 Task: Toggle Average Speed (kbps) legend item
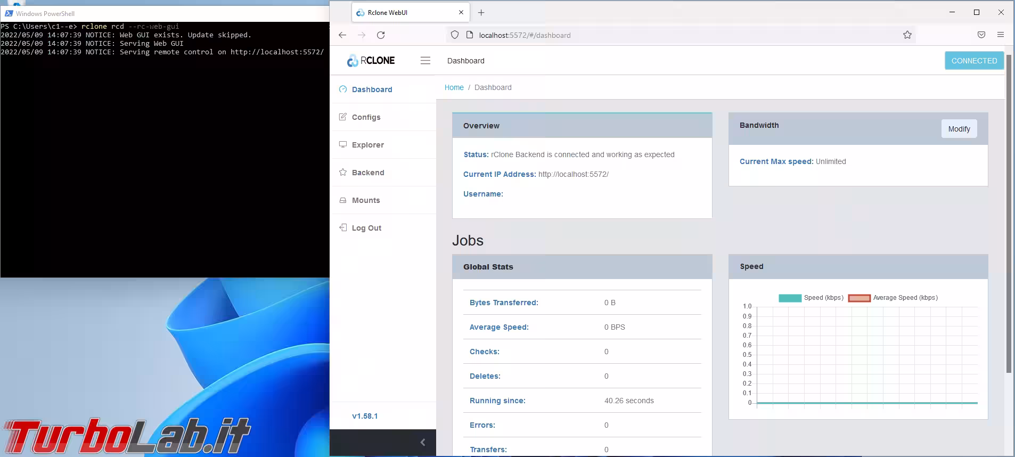pos(893,298)
